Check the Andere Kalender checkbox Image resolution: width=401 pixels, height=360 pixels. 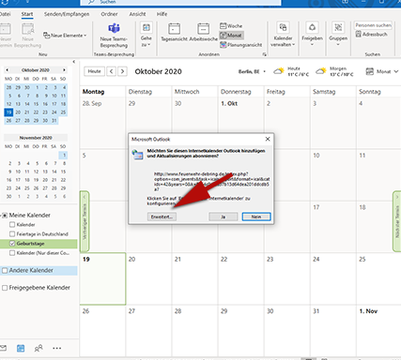[5, 271]
